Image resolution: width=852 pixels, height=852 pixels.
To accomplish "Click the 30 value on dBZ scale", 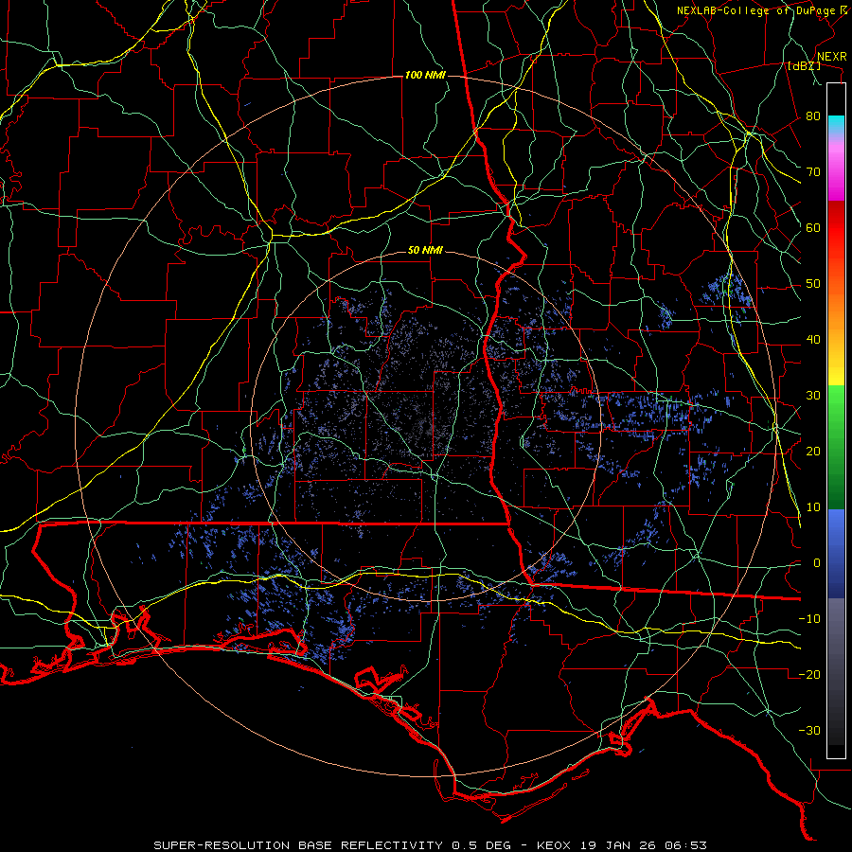I will click(x=813, y=396).
